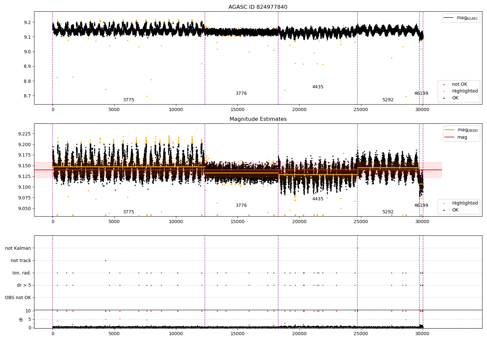Click the 9.2 y-tick in top plot
The height and width of the screenshot is (341, 487).
(28, 22)
